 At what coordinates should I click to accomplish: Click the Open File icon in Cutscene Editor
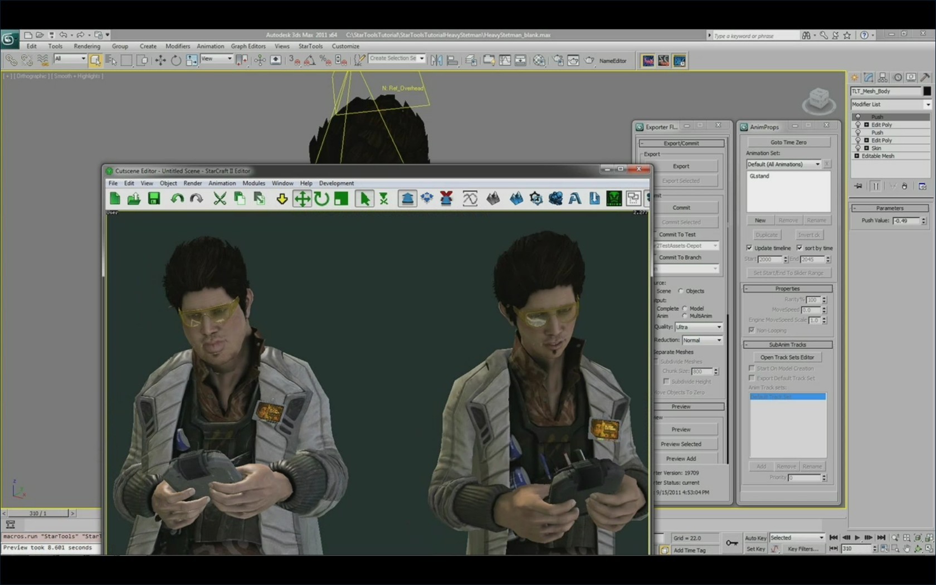click(134, 198)
